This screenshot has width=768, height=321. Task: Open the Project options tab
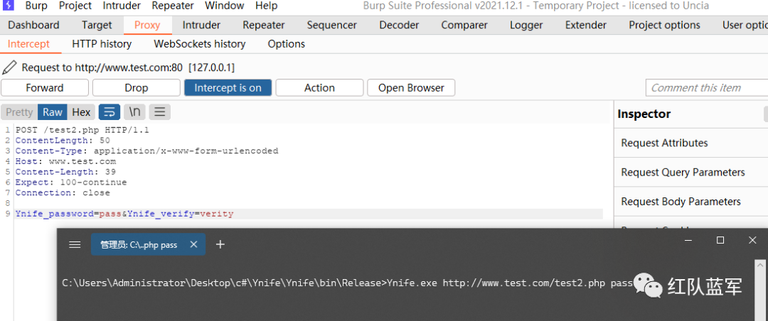665,25
